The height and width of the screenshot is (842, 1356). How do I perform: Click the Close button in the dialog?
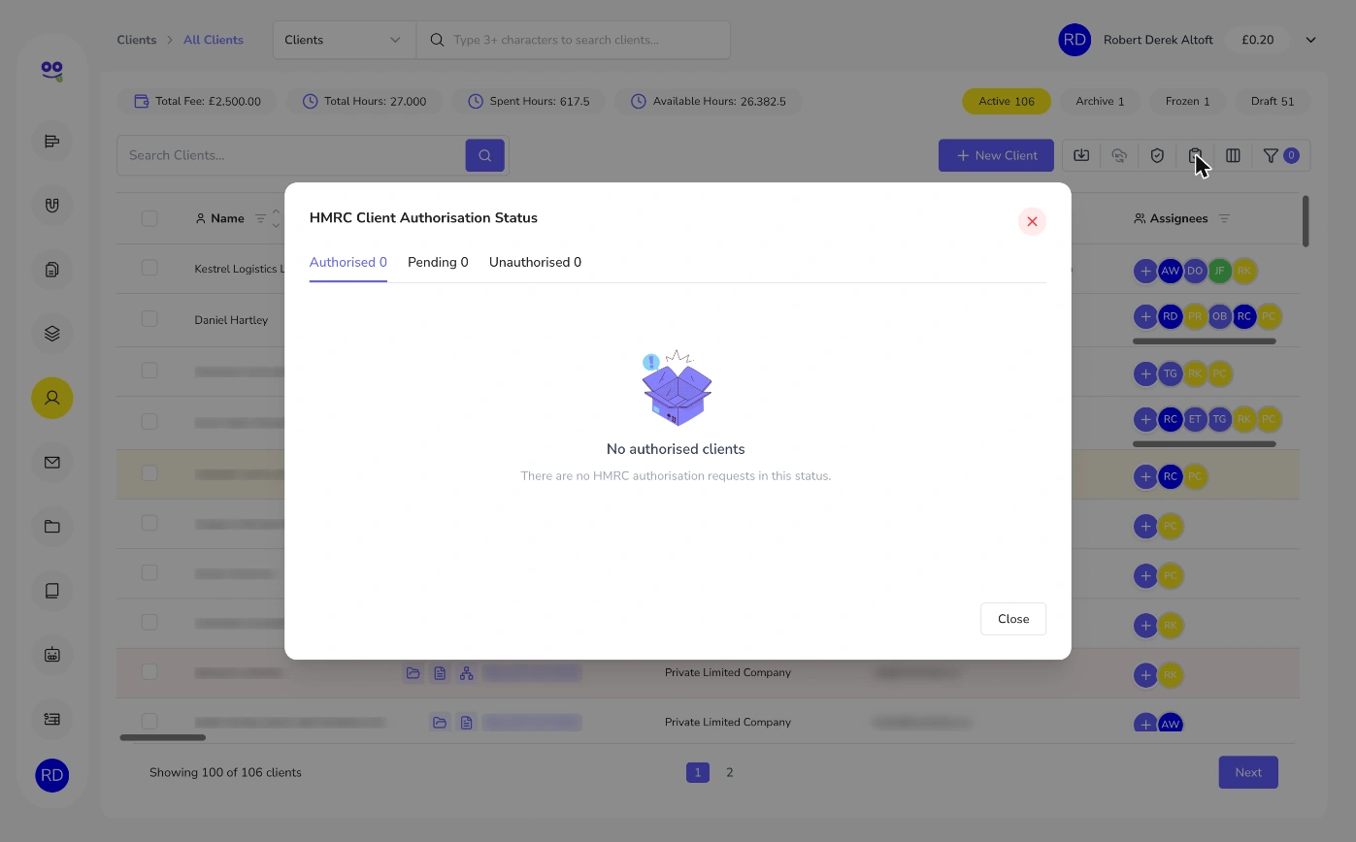coord(1013,619)
